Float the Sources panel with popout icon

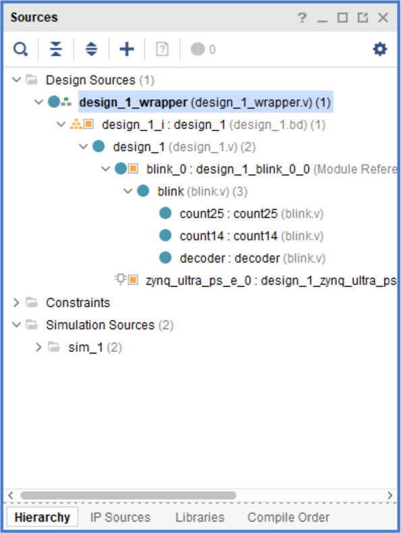363,18
